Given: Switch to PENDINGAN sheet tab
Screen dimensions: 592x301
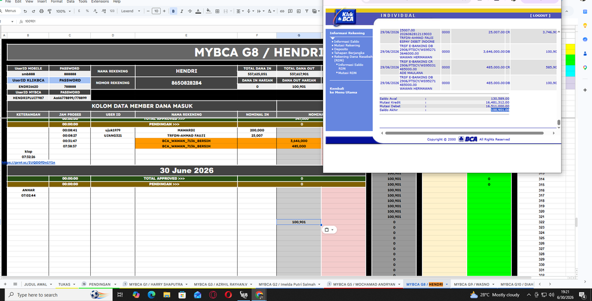Looking at the screenshot, I should [x=99, y=284].
